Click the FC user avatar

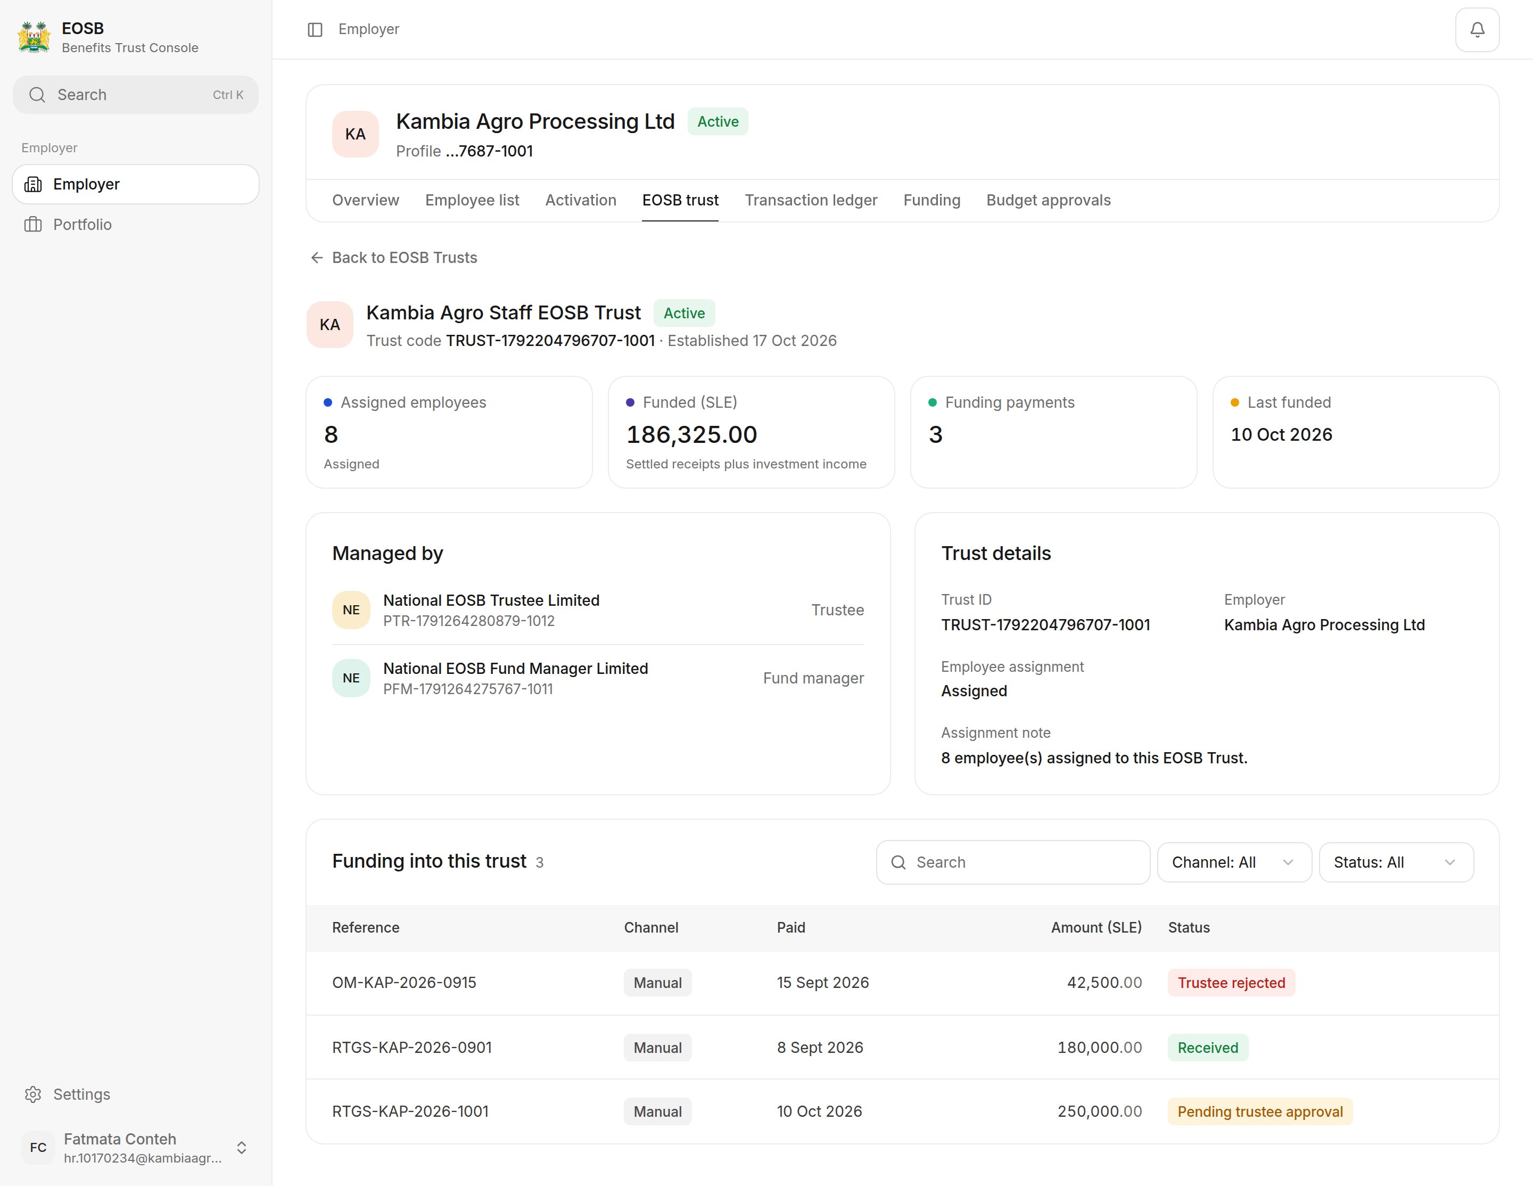pos(38,1147)
